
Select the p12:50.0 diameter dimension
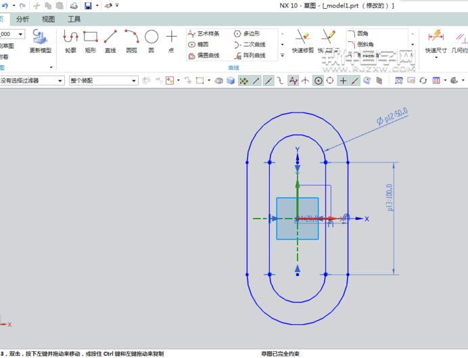[392, 116]
